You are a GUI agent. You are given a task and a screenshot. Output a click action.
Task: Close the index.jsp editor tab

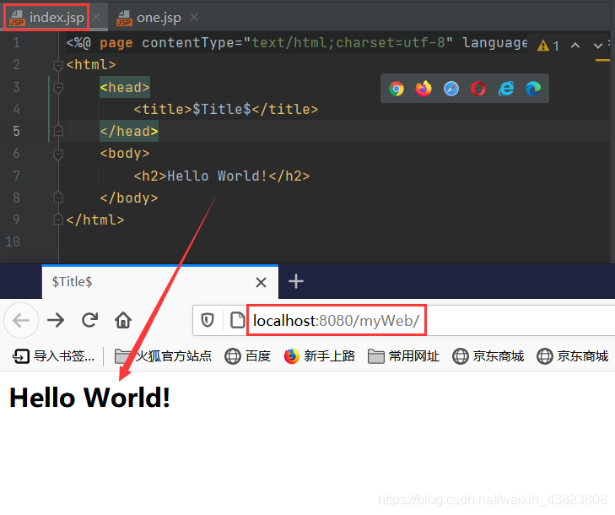[96, 17]
